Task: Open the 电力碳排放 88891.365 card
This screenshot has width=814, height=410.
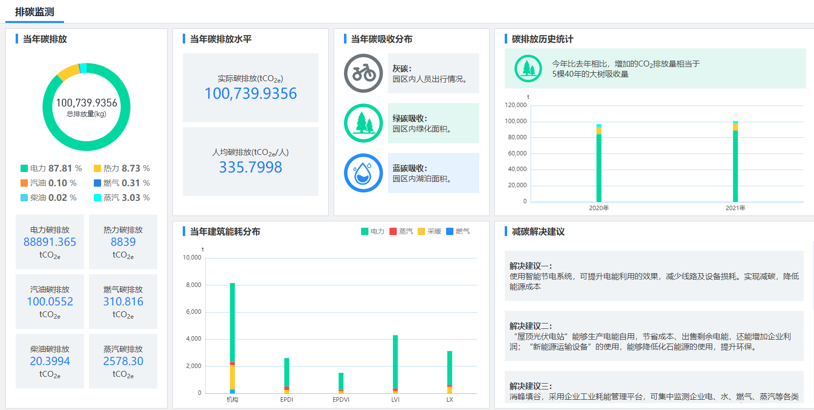Action: [x=50, y=242]
